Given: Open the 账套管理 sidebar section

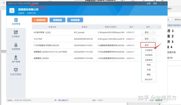Looking at the screenshot, I should (16, 22).
